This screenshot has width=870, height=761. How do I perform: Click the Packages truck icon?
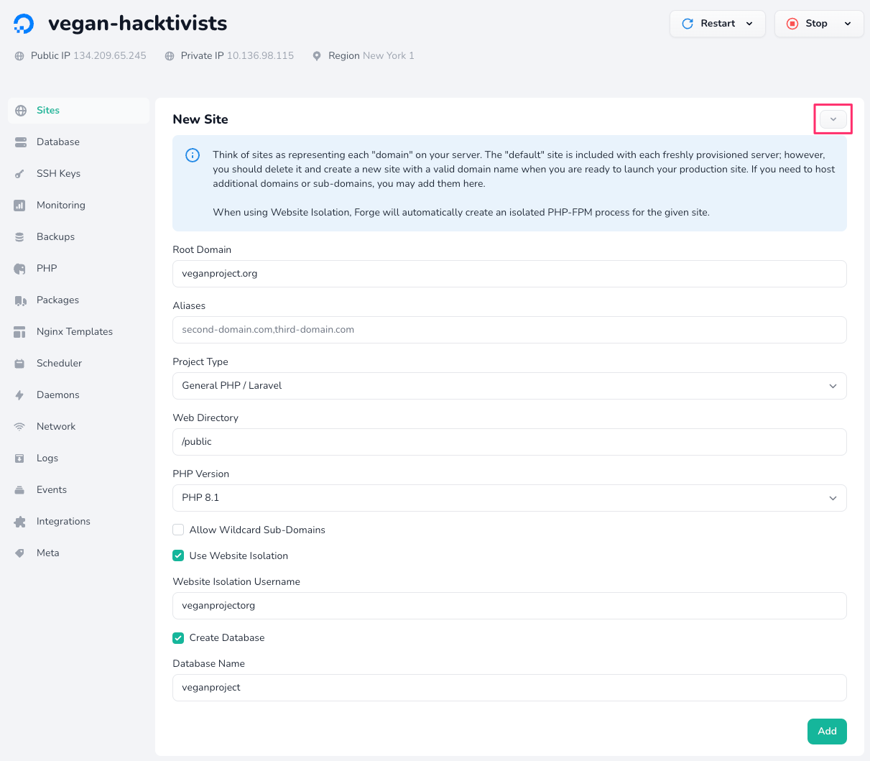coord(20,300)
